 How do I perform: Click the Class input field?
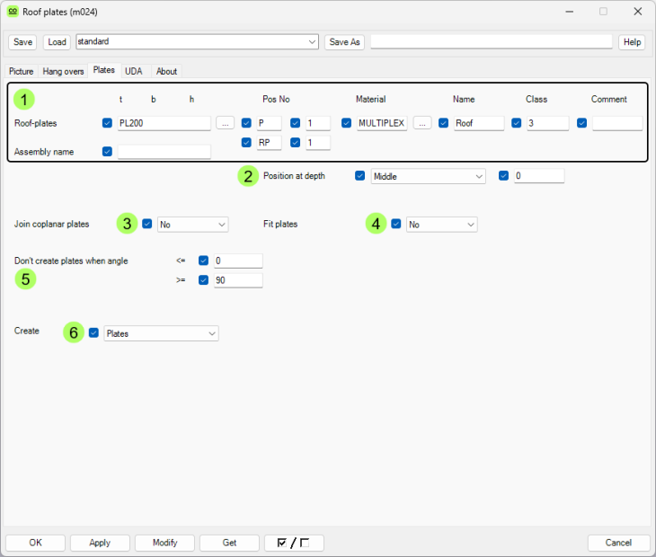pyautogui.click(x=547, y=124)
